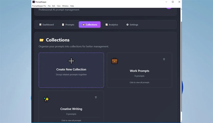213x123 pixels.
Task: Click the PromptKeeper app icon in title bar
Action: 34,2
